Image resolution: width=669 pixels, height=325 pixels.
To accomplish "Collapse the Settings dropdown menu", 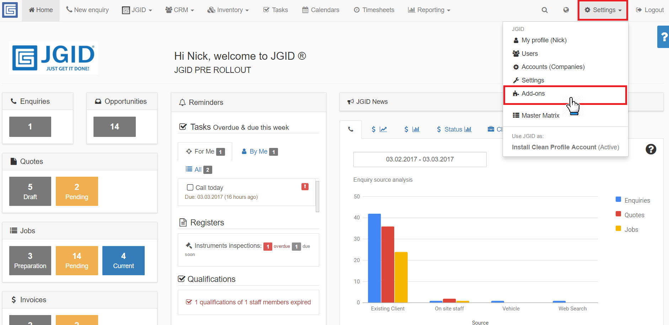I will coord(603,10).
